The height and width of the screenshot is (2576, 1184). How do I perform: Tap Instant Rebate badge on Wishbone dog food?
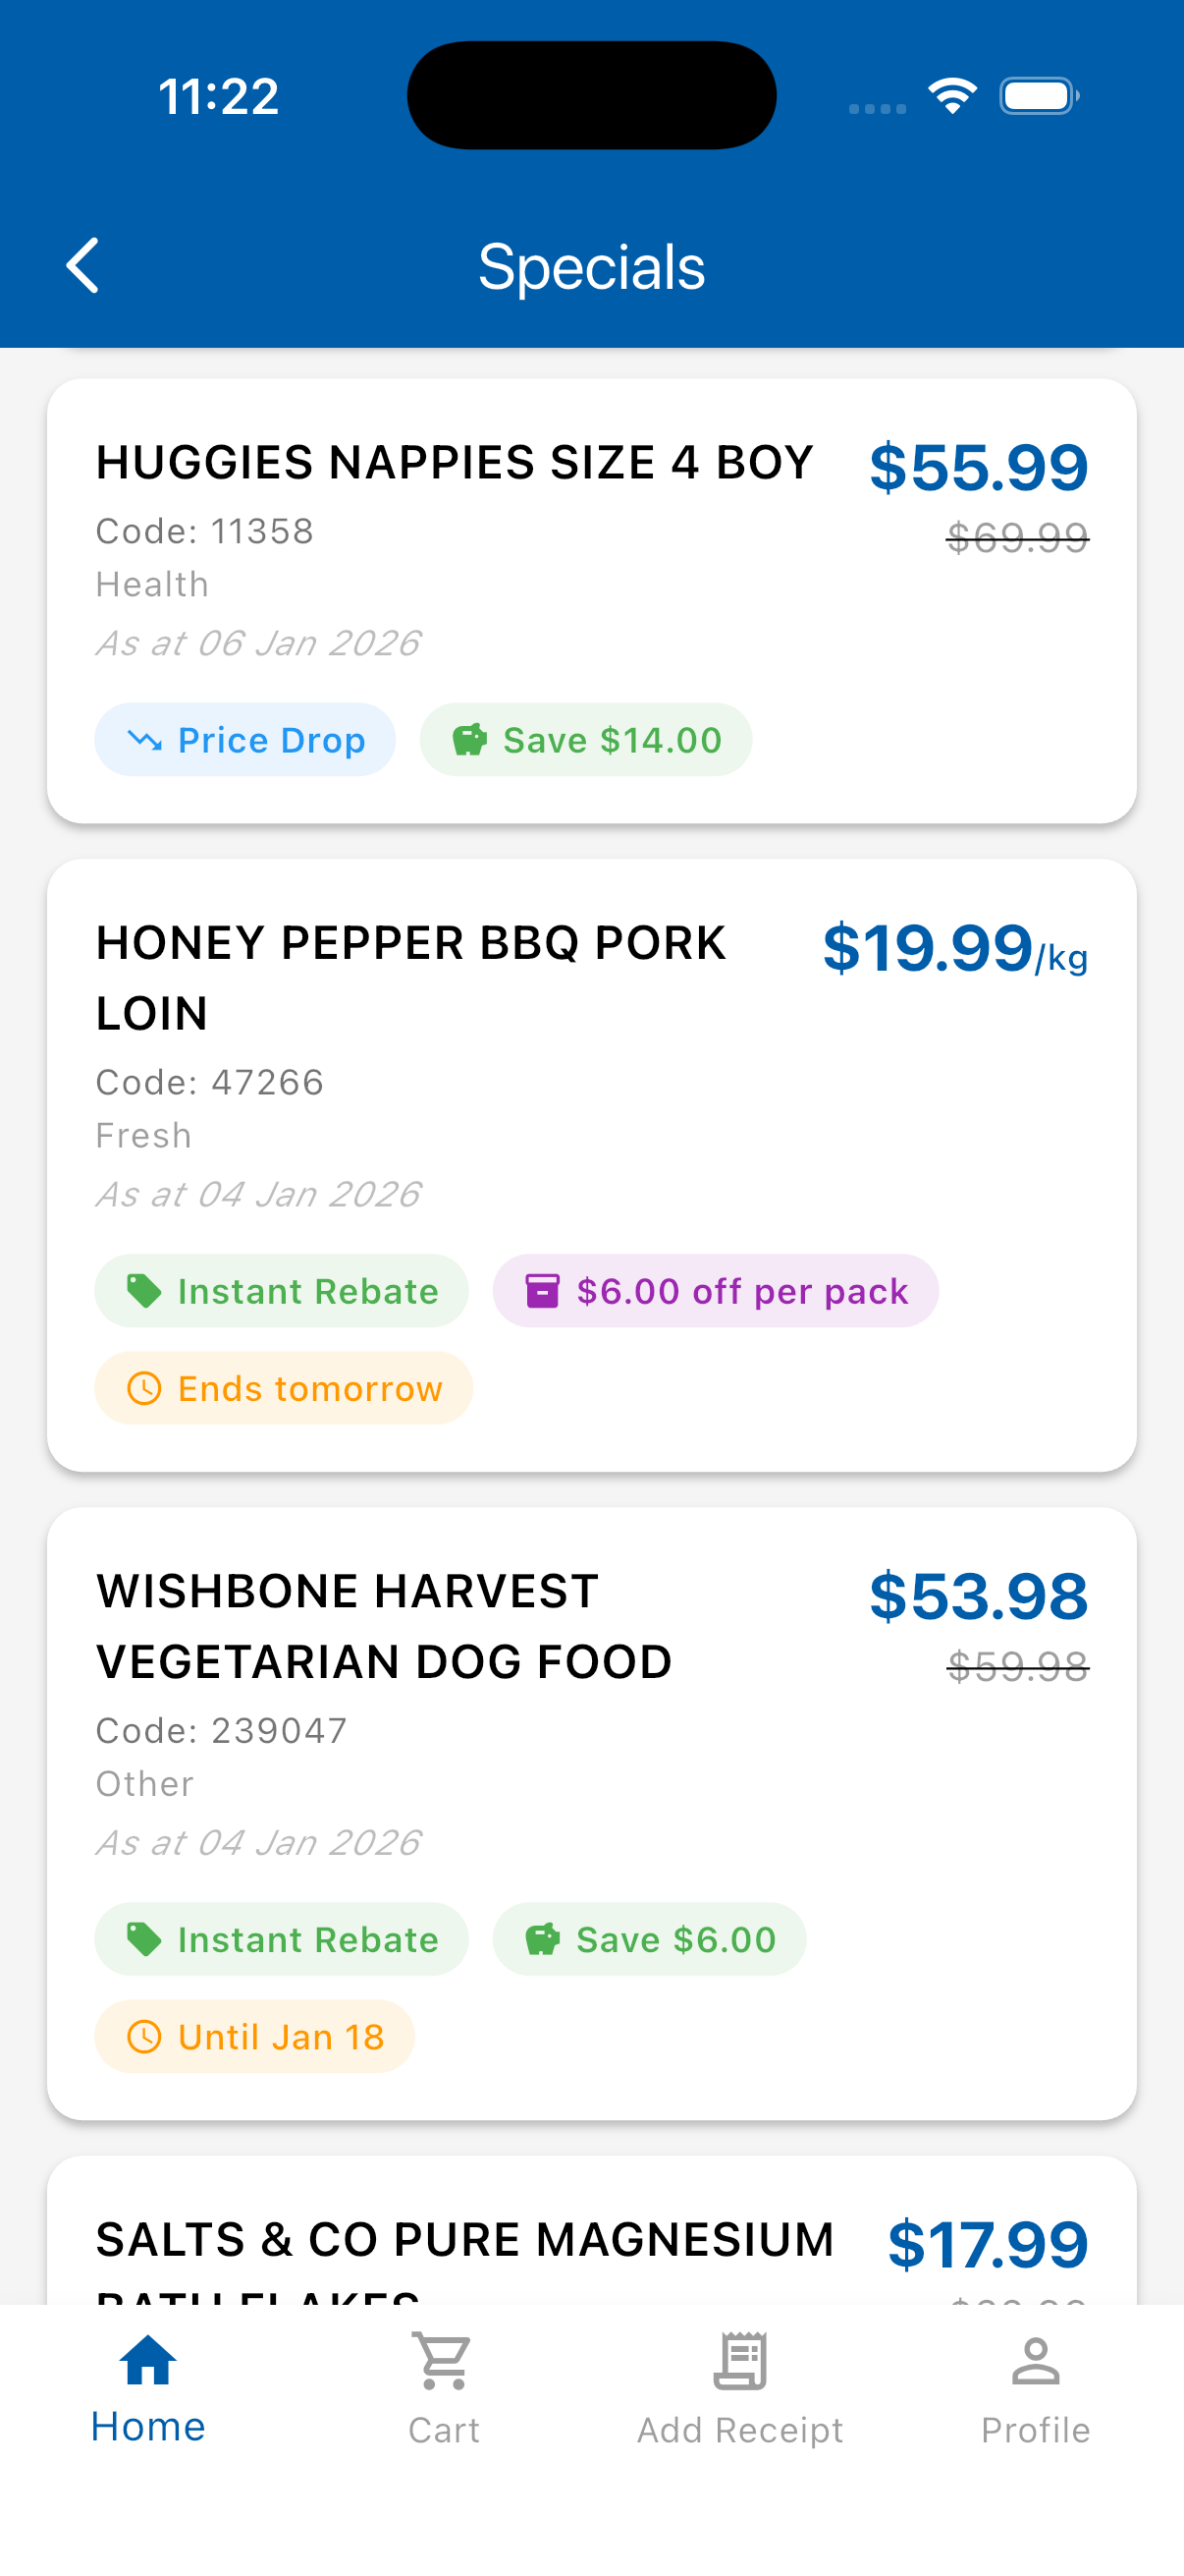(x=282, y=1939)
